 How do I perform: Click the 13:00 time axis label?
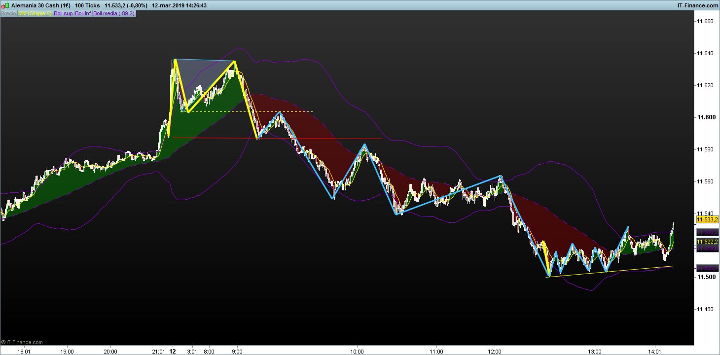[595, 352]
